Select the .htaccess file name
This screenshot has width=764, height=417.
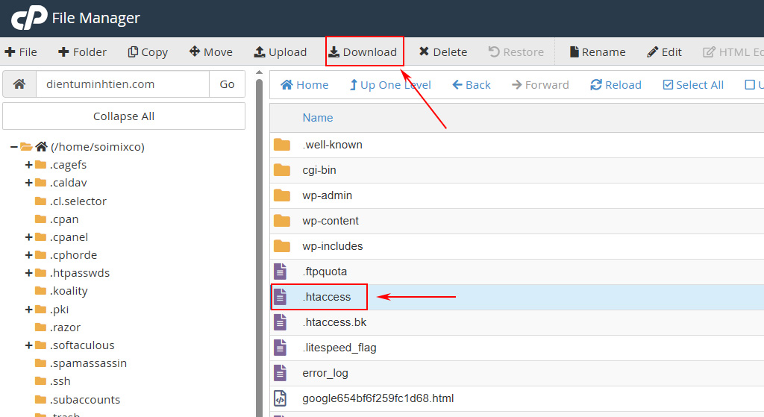[x=327, y=297]
